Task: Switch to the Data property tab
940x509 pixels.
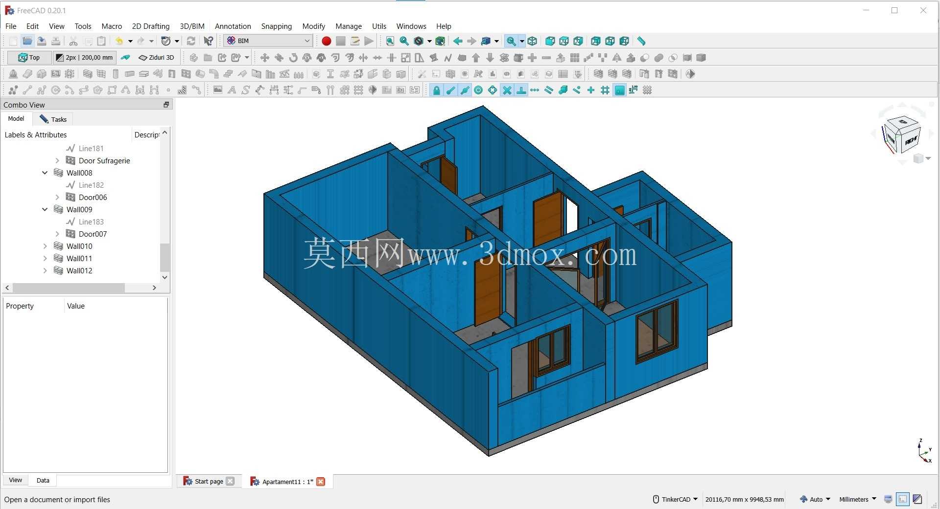Action: point(43,480)
